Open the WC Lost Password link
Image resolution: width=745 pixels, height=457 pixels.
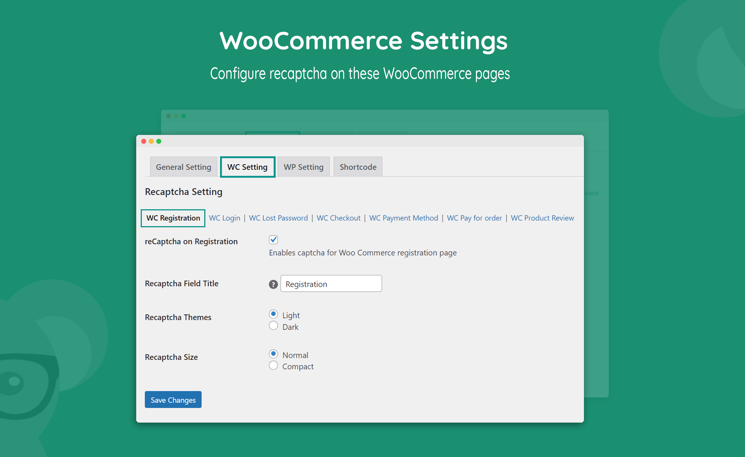[278, 218]
